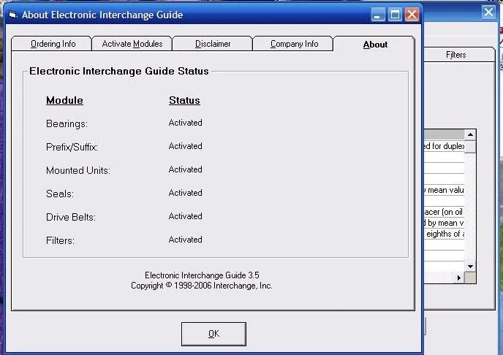Click the Activated status for Mounted Units
Screen dimensions: 503x355
click(186, 169)
